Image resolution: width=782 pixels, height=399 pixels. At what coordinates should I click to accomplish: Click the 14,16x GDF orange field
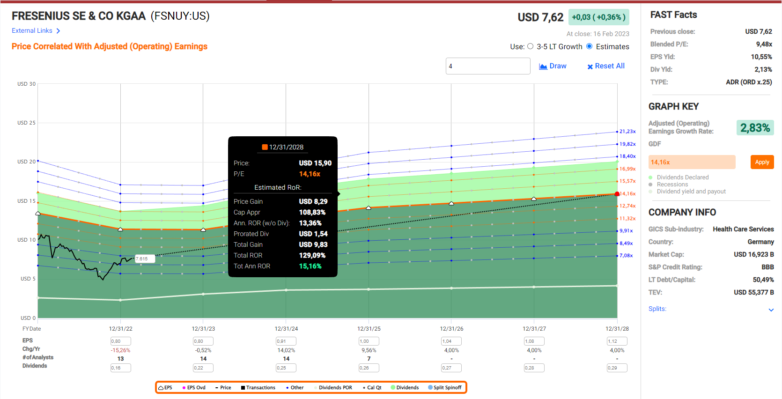coord(692,162)
